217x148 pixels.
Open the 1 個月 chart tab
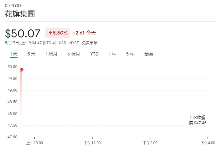(x=51, y=54)
